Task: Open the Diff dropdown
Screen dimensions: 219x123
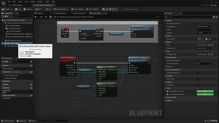Action: click(x=38, y=9)
